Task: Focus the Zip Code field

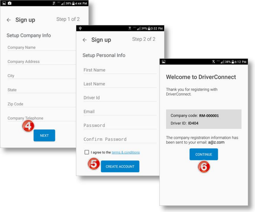Action: click(x=42, y=104)
